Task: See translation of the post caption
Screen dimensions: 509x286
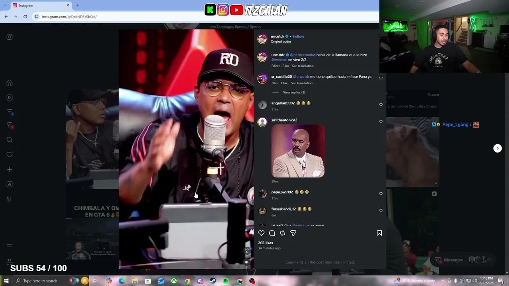Action: pos(303,66)
